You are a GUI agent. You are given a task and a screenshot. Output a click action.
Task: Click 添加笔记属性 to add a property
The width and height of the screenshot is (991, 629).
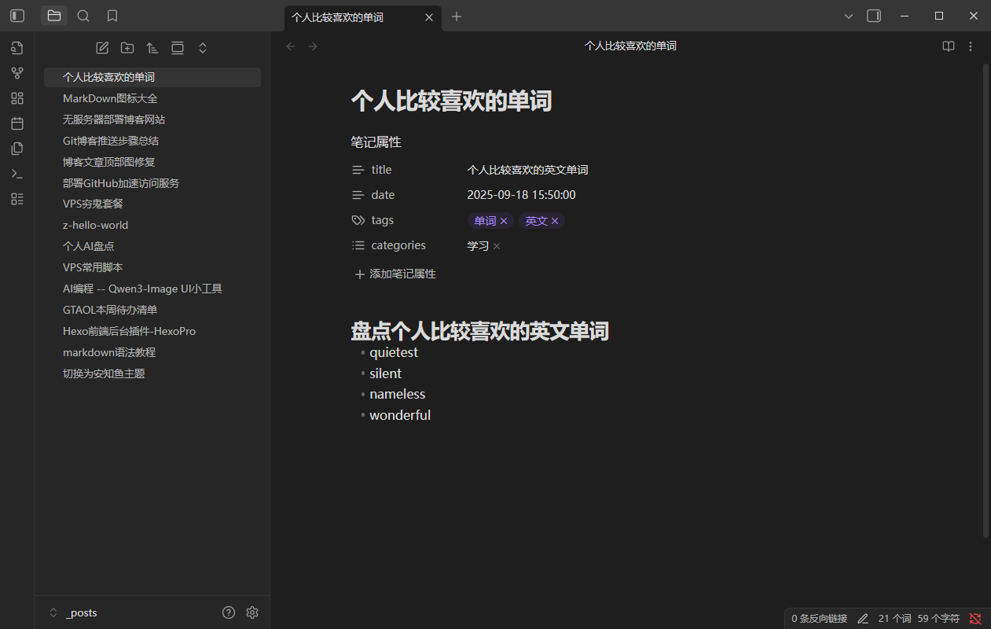click(395, 273)
